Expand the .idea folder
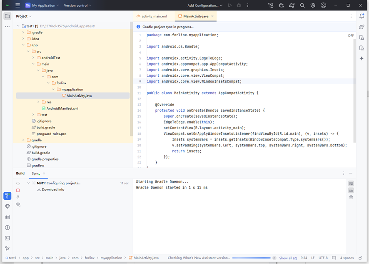Viewport: 369px width, 264px height. coord(23,39)
